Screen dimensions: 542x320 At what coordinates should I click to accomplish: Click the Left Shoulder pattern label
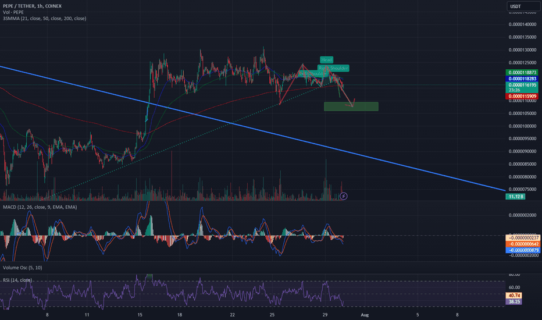pyautogui.click(x=312, y=74)
